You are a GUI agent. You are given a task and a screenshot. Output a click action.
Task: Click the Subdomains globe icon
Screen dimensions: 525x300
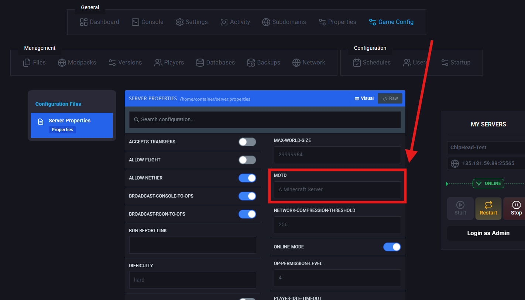(266, 22)
